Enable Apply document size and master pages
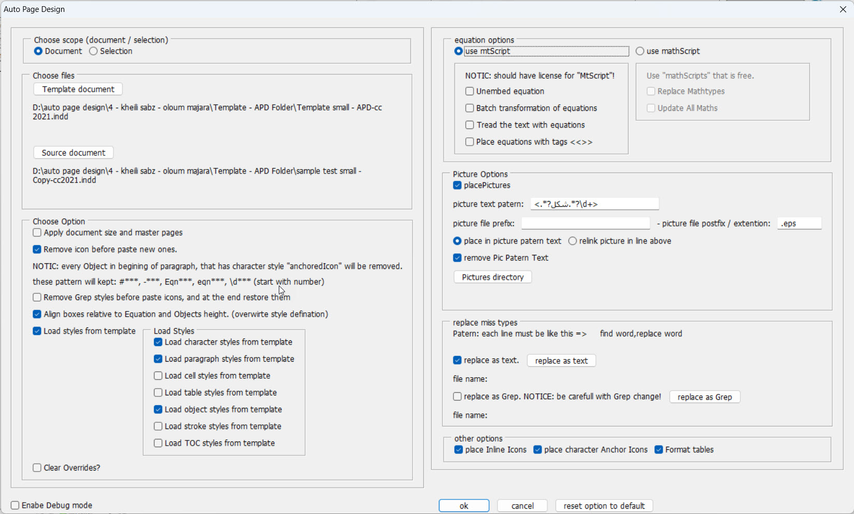 (x=37, y=233)
